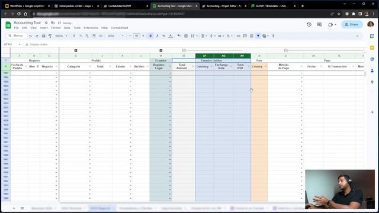Open Maps in the side panel

pos(372,82)
